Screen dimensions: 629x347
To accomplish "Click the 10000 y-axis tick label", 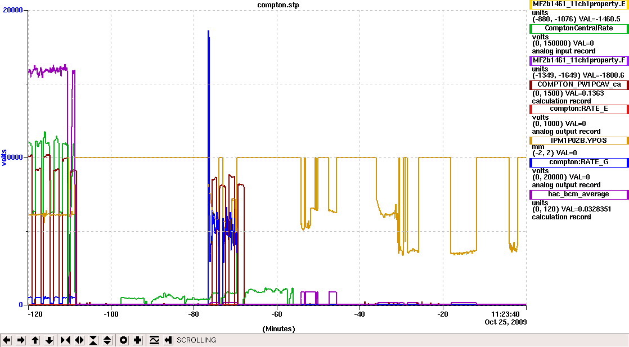I will 13,157.
